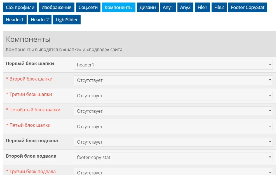
Task: Expand the Третий блок шапки select box
Action: [x=173, y=96]
